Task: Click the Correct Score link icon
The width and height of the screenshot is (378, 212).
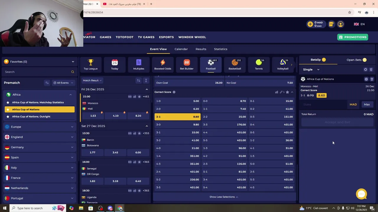Action: [x=281, y=92]
